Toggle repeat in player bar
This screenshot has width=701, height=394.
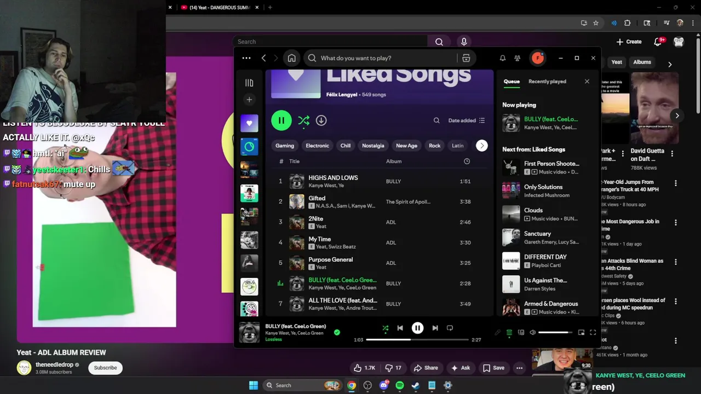tap(450, 328)
